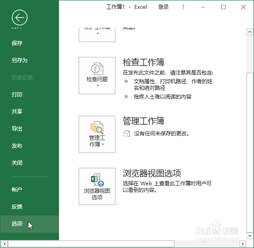Open the 发布 page
254x248 pixels.
point(17,146)
